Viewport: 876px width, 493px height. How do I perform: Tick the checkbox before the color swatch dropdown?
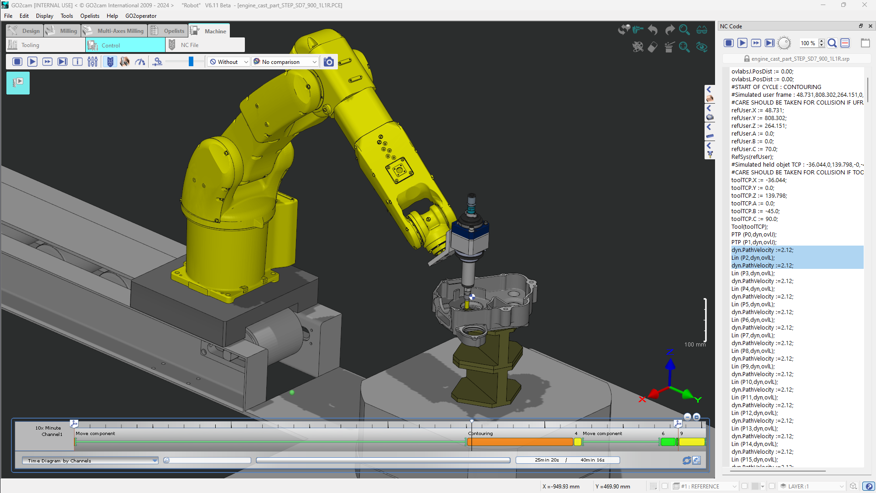[x=745, y=486]
